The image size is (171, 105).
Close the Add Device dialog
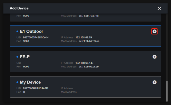[x=159, y=8]
